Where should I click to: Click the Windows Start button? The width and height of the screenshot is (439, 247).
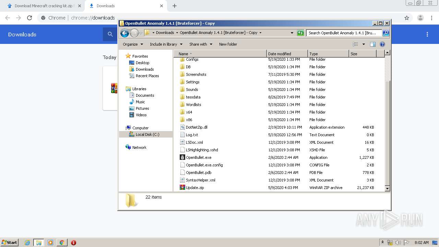pyautogui.click(x=9, y=243)
